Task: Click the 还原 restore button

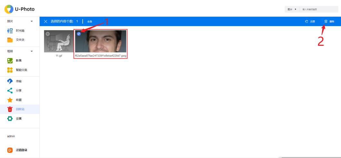Action: click(310, 22)
